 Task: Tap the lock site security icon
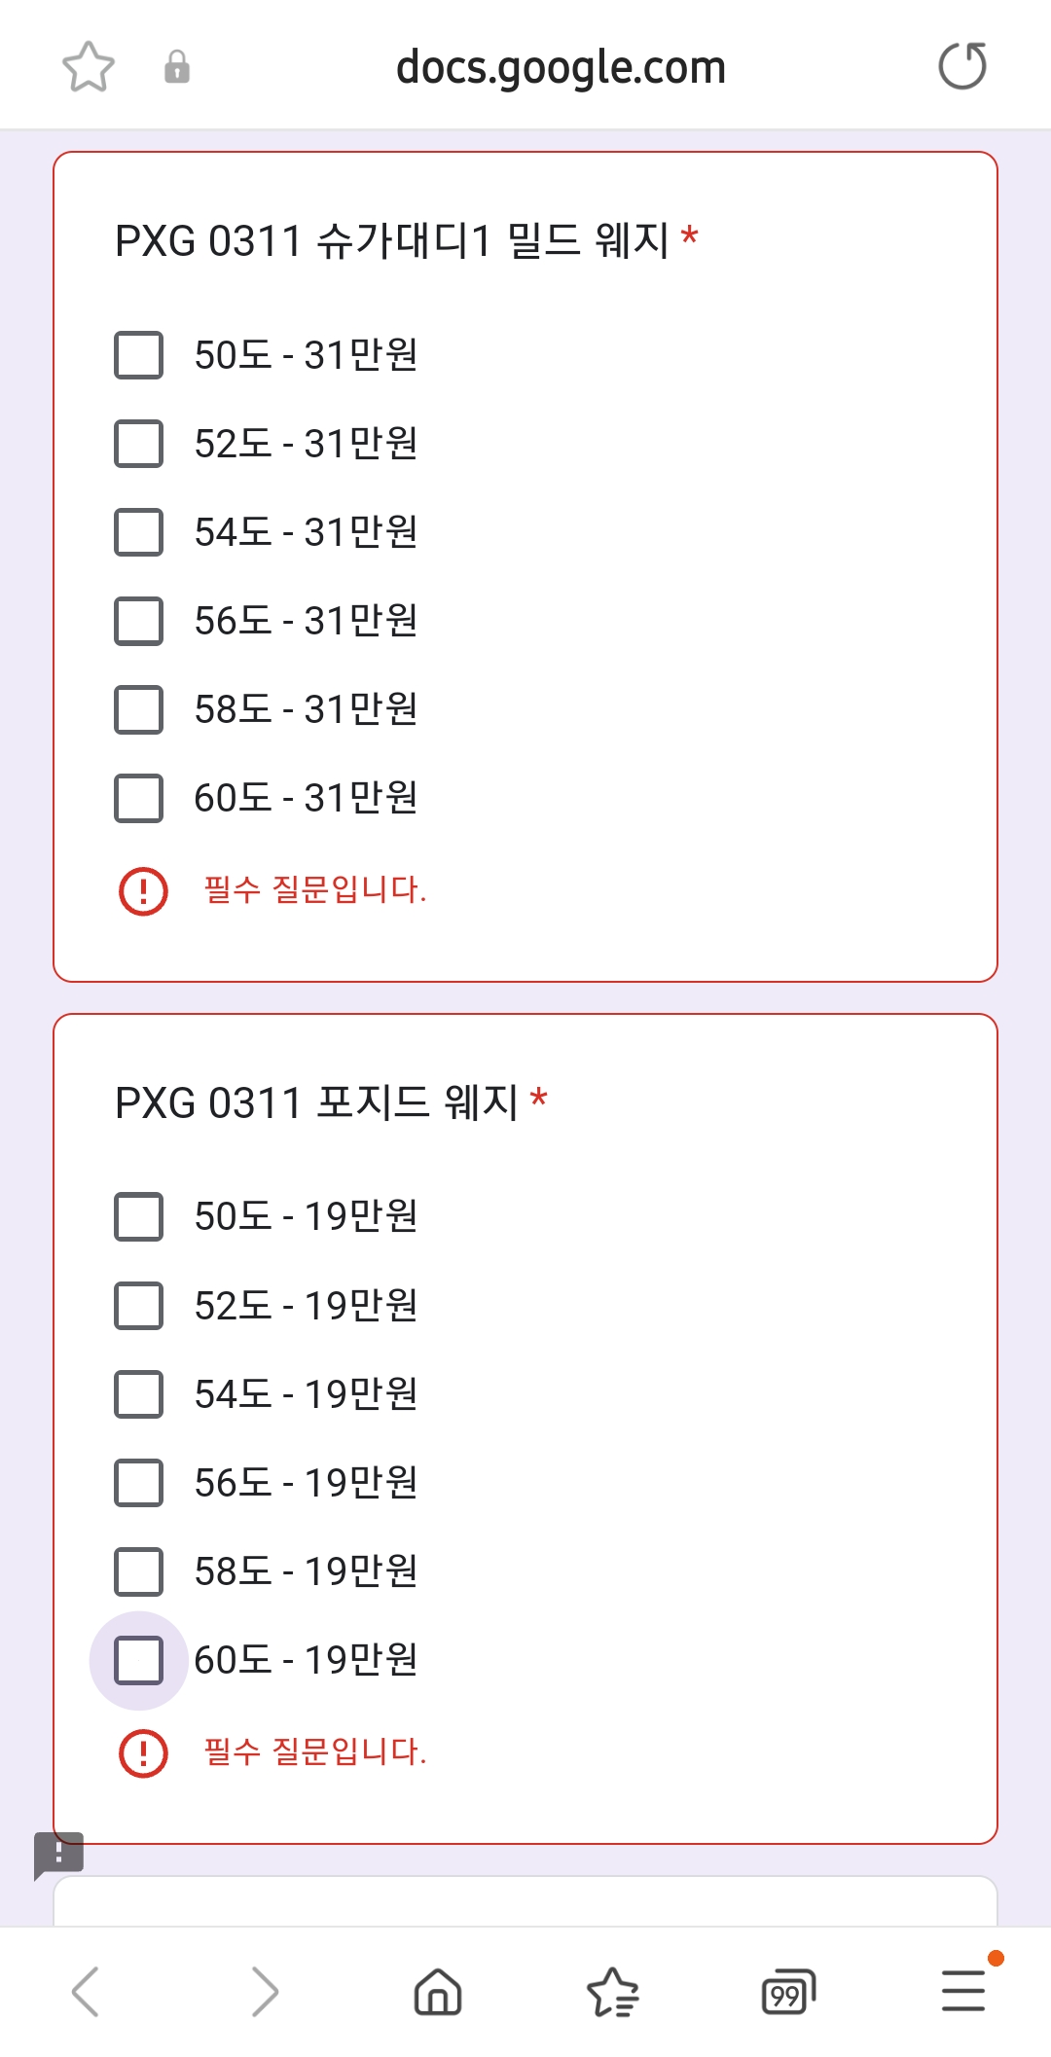[x=176, y=67]
